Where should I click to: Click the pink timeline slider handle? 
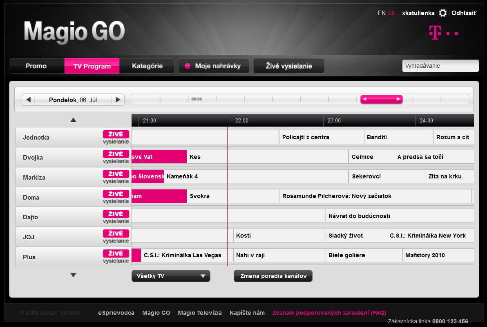(382, 99)
